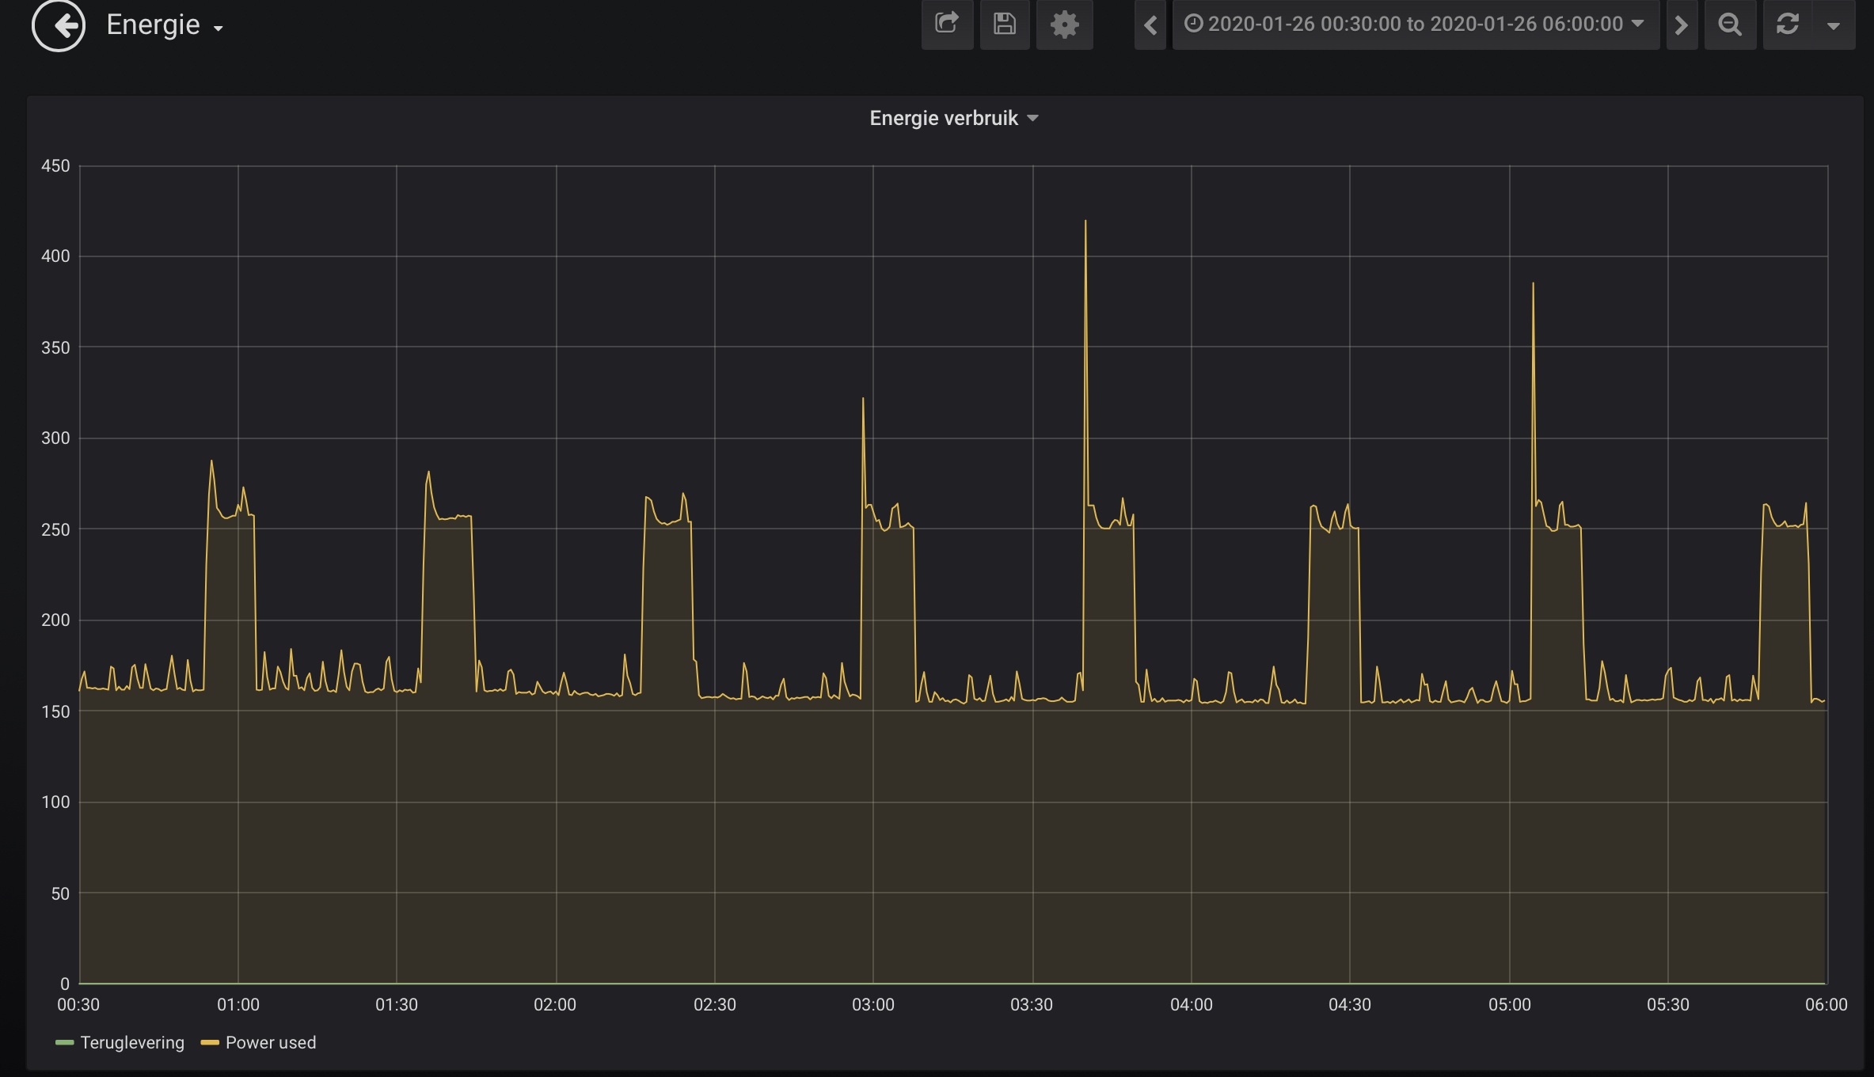This screenshot has width=1874, height=1077.
Task: Click the clock icon in time picker
Action: tap(1193, 24)
